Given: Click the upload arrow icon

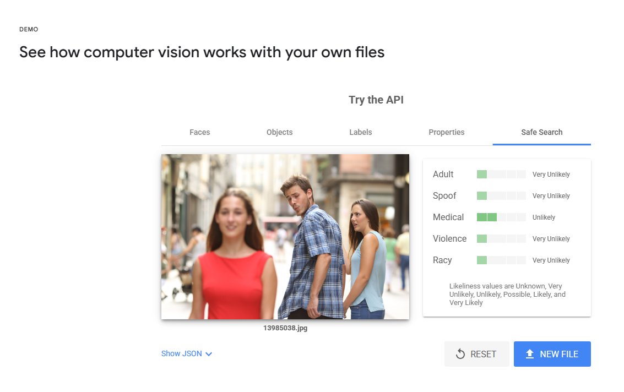Looking at the screenshot, I should pyautogui.click(x=530, y=354).
